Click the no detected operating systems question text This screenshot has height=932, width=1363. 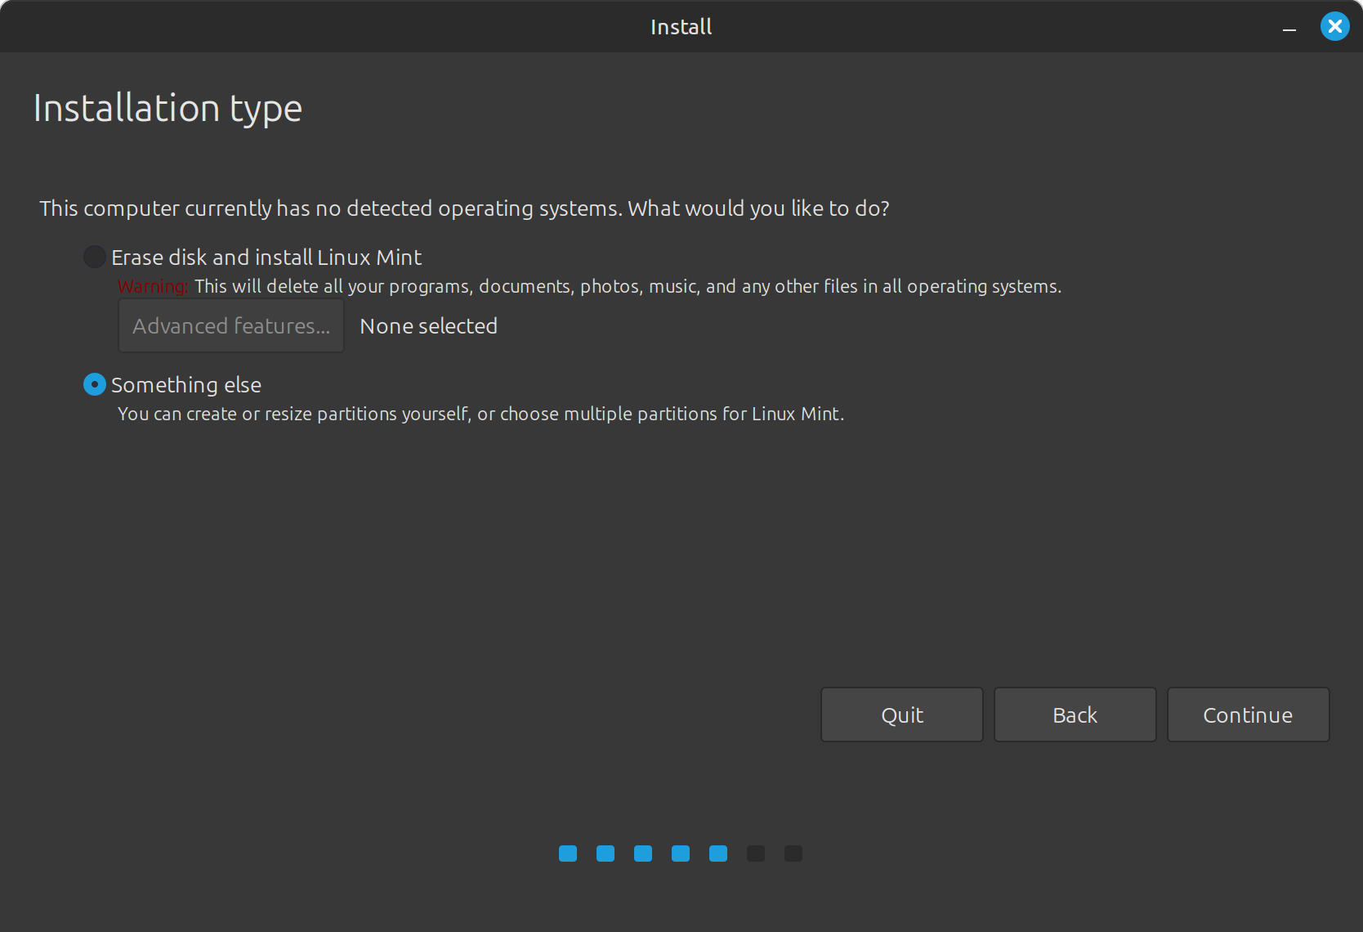tap(464, 208)
